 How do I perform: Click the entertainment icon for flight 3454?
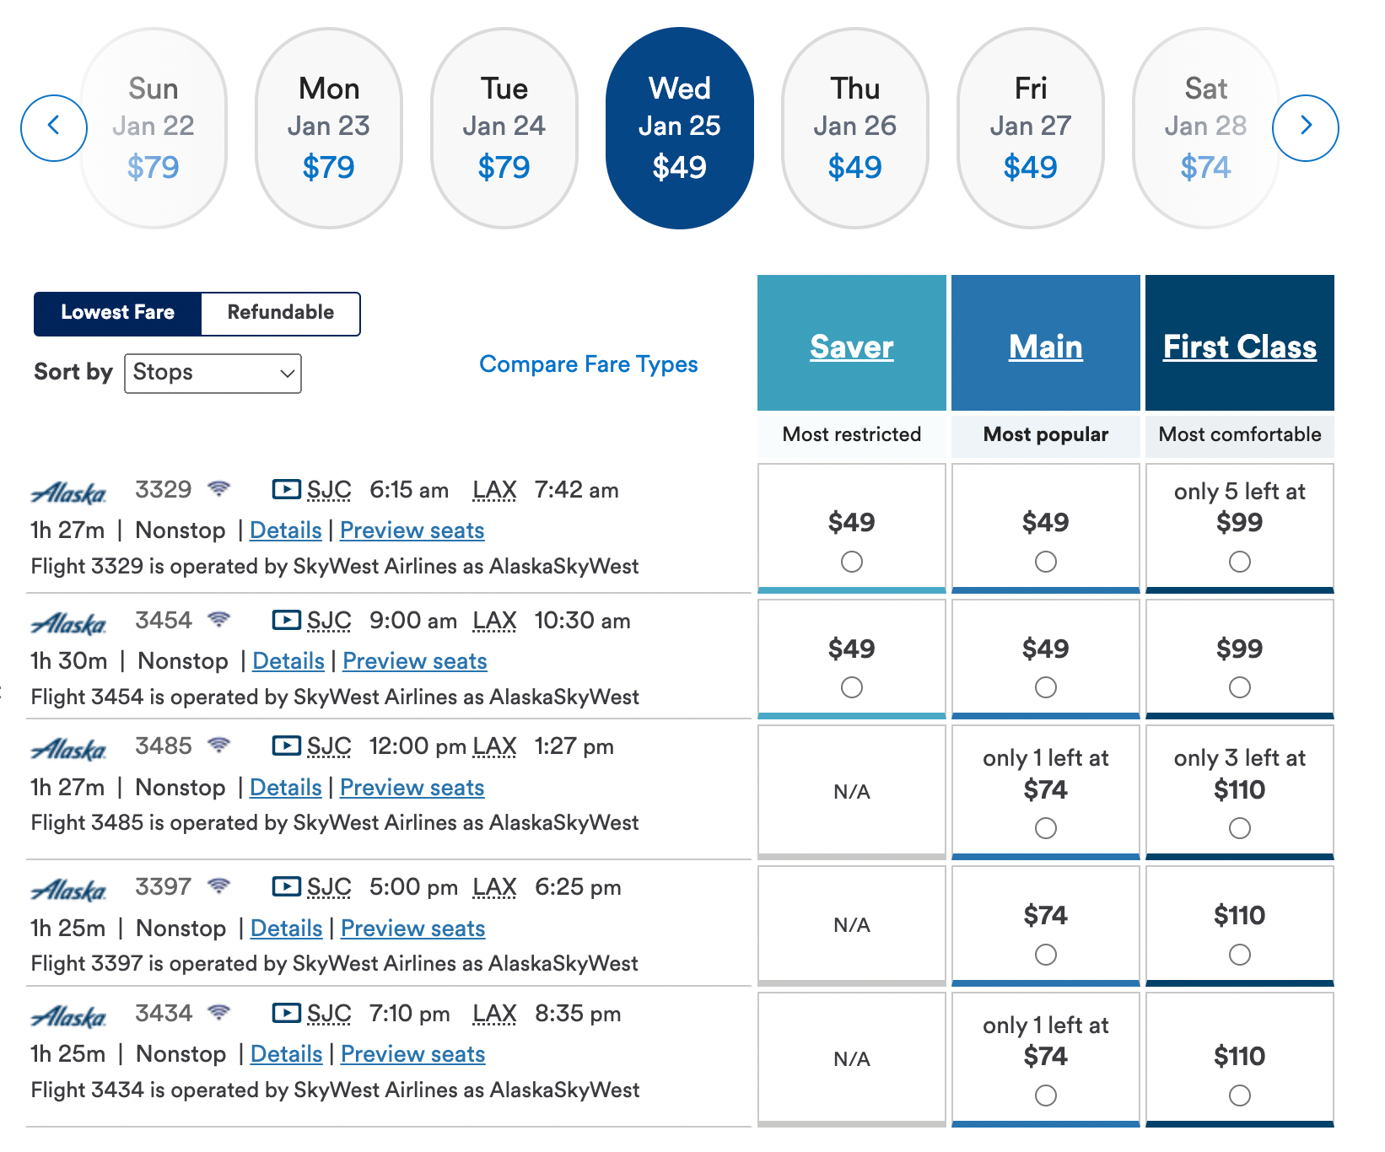coord(287,619)
